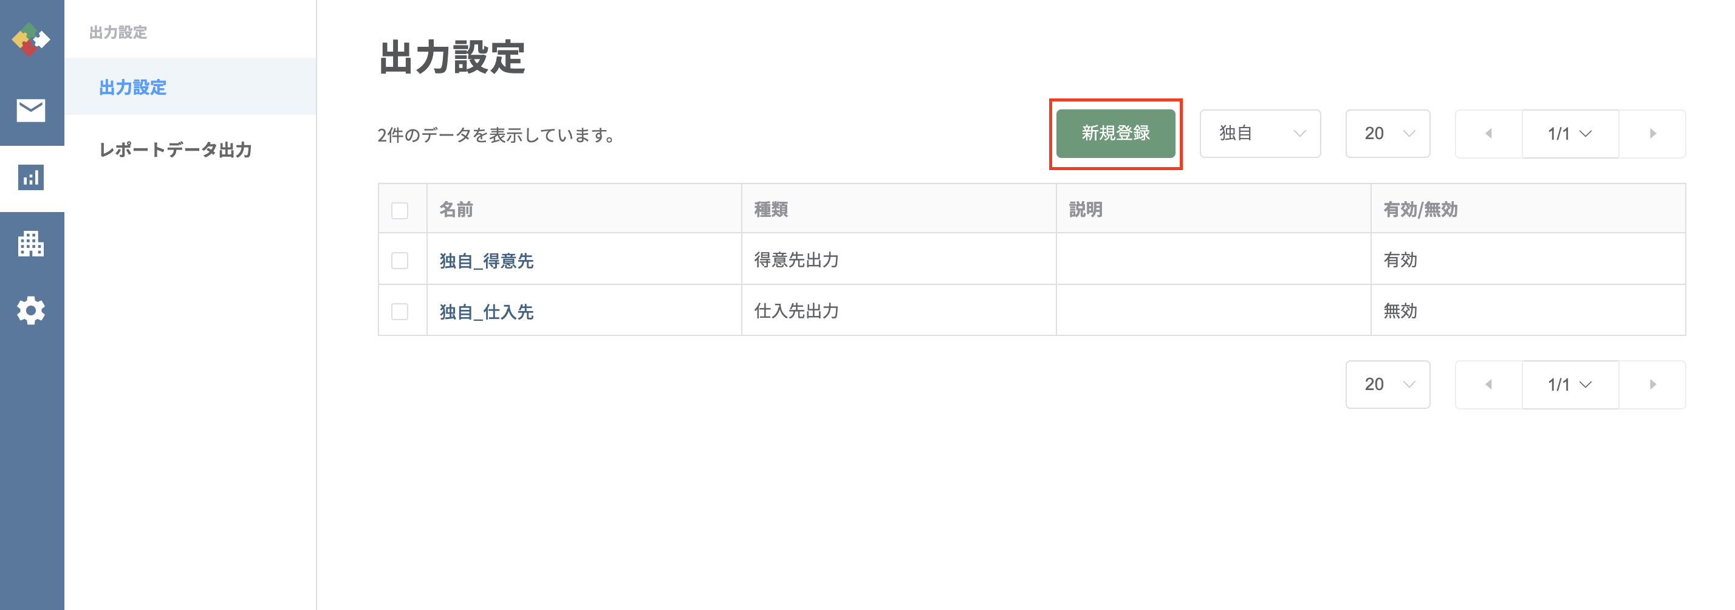This screenshot has height=610, width=1735.
Task: Open the top 20 items-per-page dropdown
Action: pyautogui.click(x=1388, y=134)
